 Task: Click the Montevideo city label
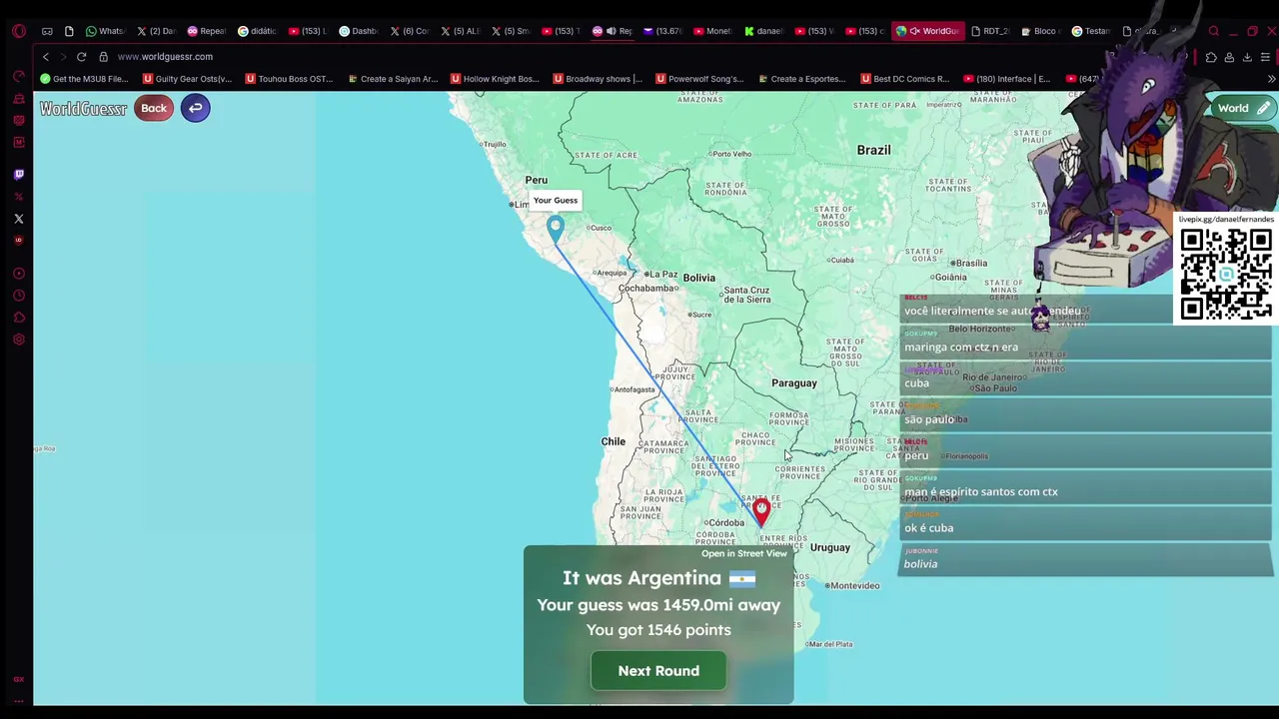[x=854, y=585]
